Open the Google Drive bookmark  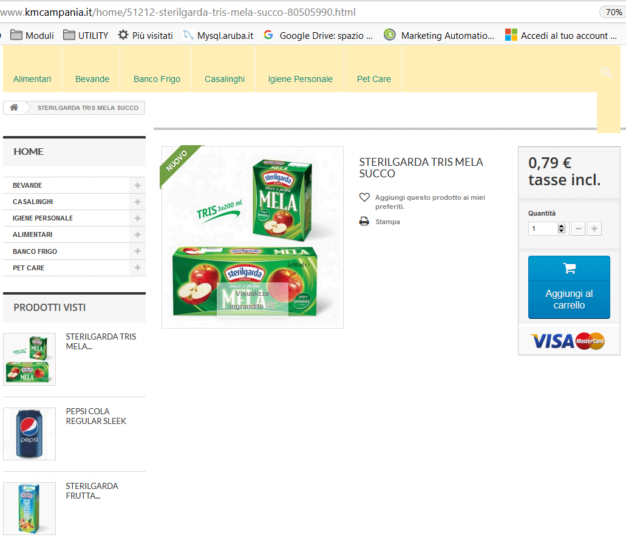click(x=318, y=36)
